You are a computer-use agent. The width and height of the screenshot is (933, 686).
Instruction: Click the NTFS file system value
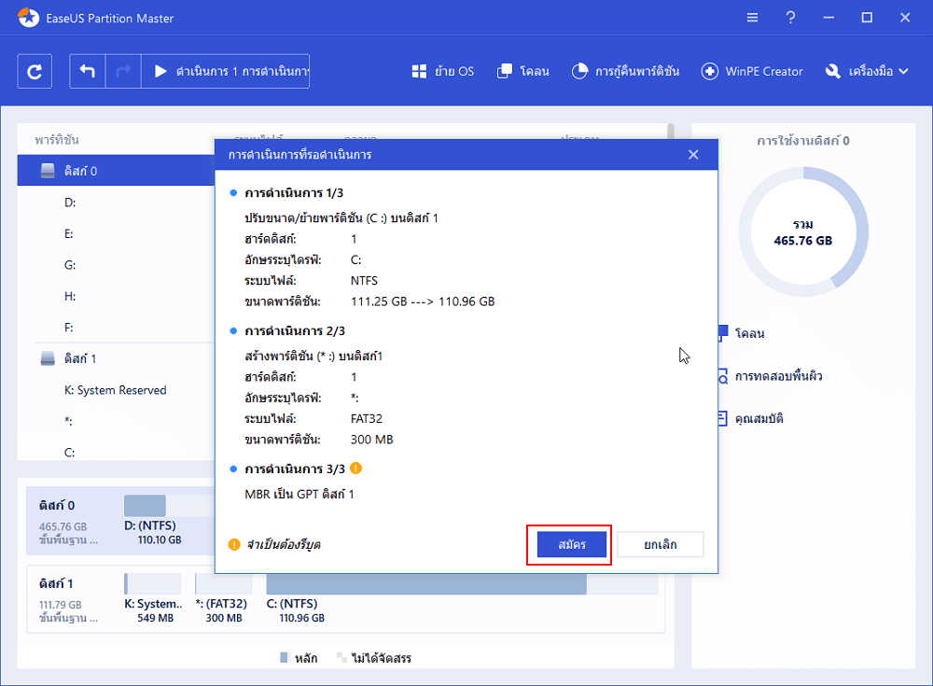364,281
